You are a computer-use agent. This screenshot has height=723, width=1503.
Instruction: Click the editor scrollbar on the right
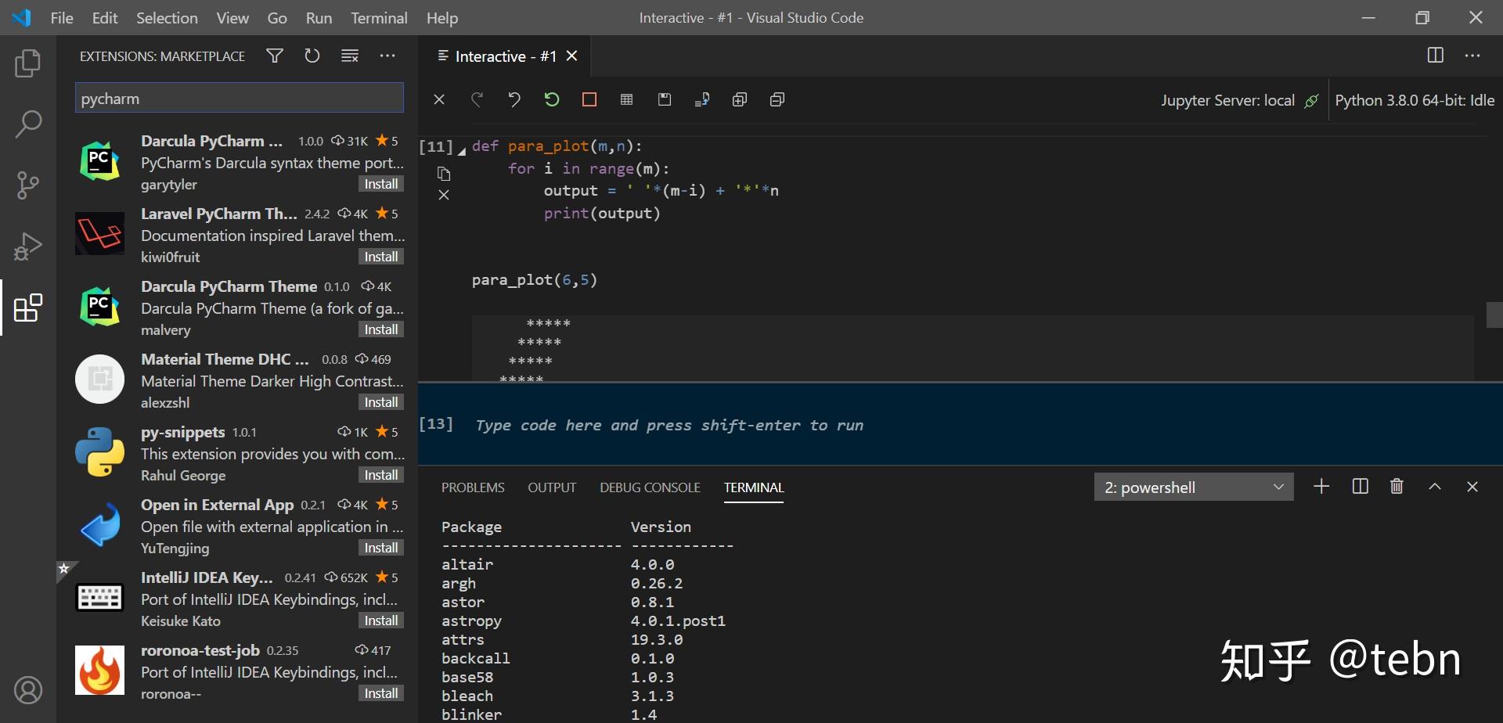click(1494, 314)
